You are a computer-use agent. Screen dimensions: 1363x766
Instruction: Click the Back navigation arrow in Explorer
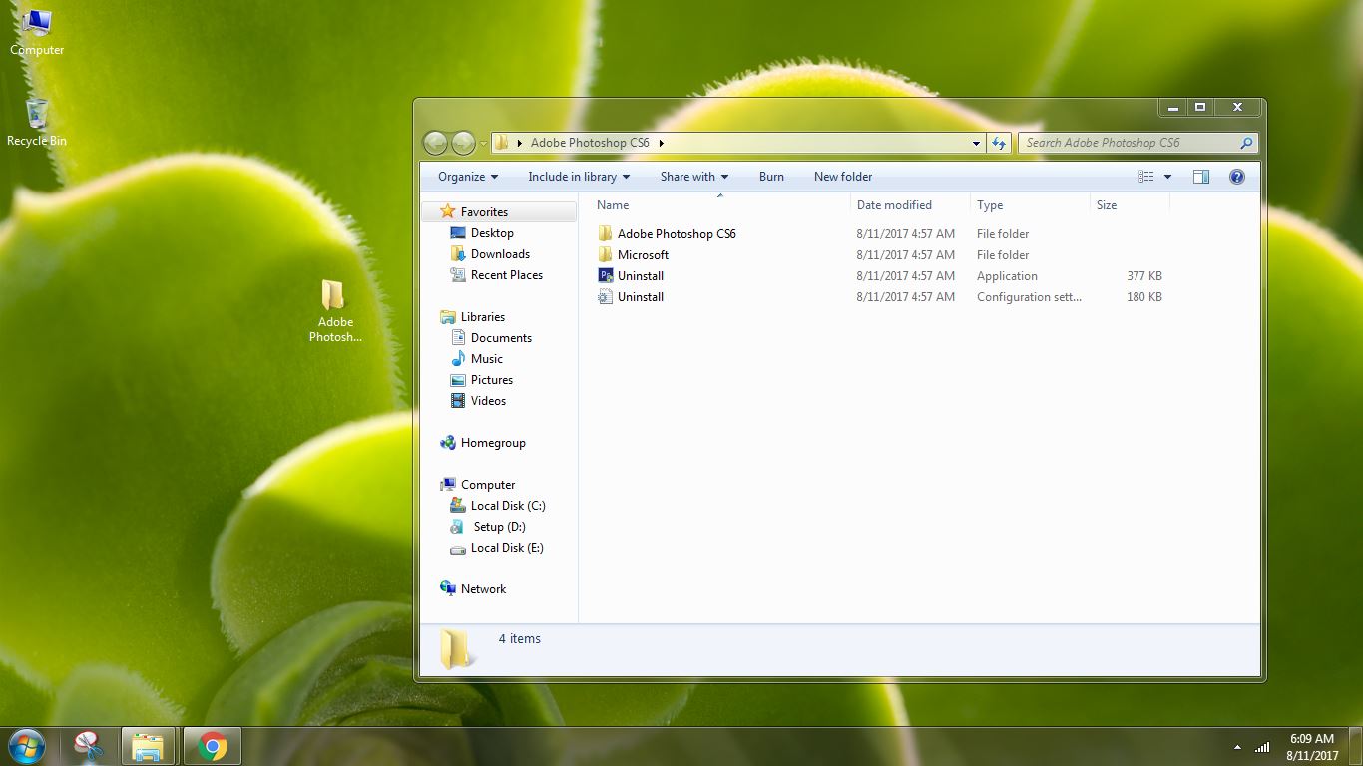[x=435, y=143]
